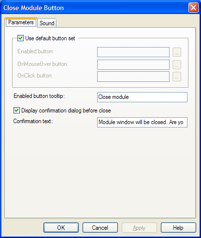Click the OnMouseOver button path field
This screenshot has height=238, width=201.
pos(133,64)
